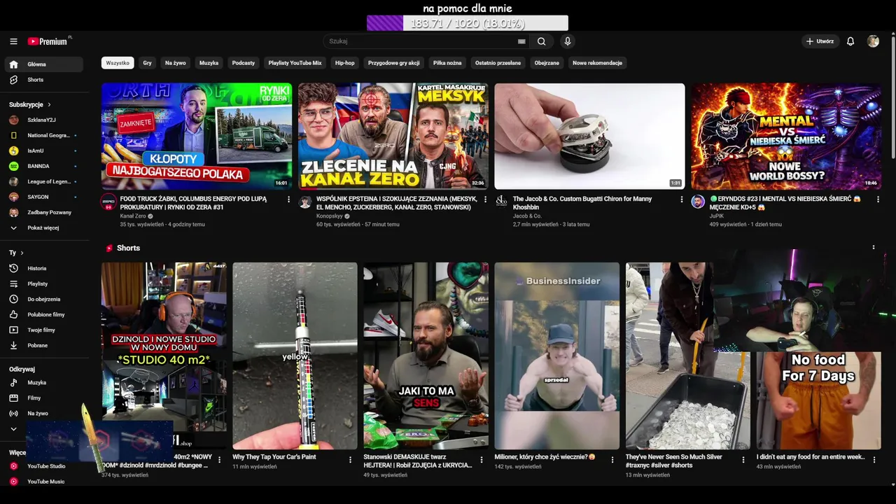
Task: Open YouTube Music in sidebar
Action: click(x=44, y=481)
